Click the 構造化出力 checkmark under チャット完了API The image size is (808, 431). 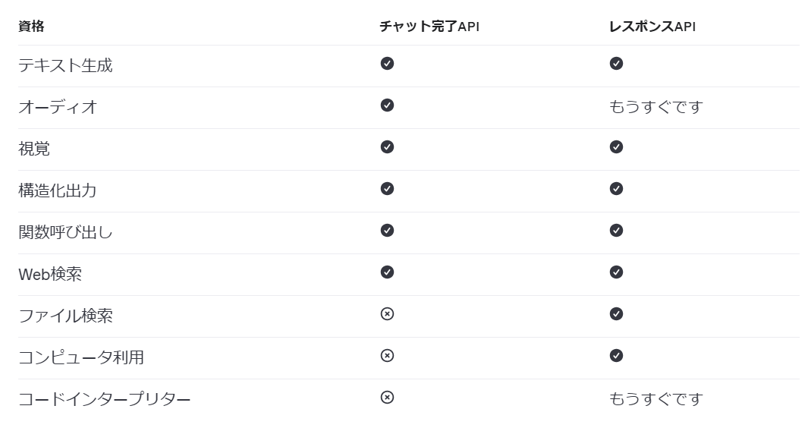tap(387, 189)
